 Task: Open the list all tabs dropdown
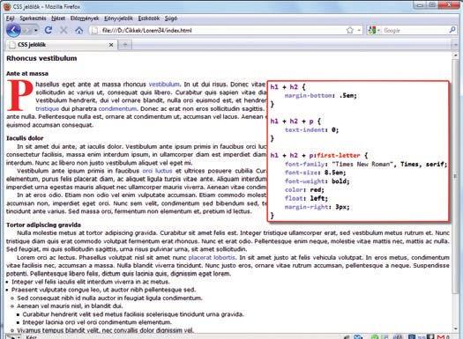tap(455, 45)
